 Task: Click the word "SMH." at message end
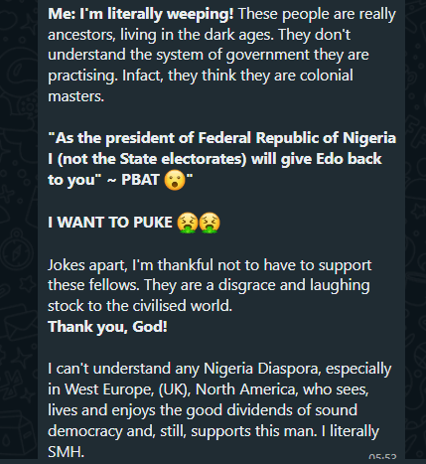pos(66,452)
